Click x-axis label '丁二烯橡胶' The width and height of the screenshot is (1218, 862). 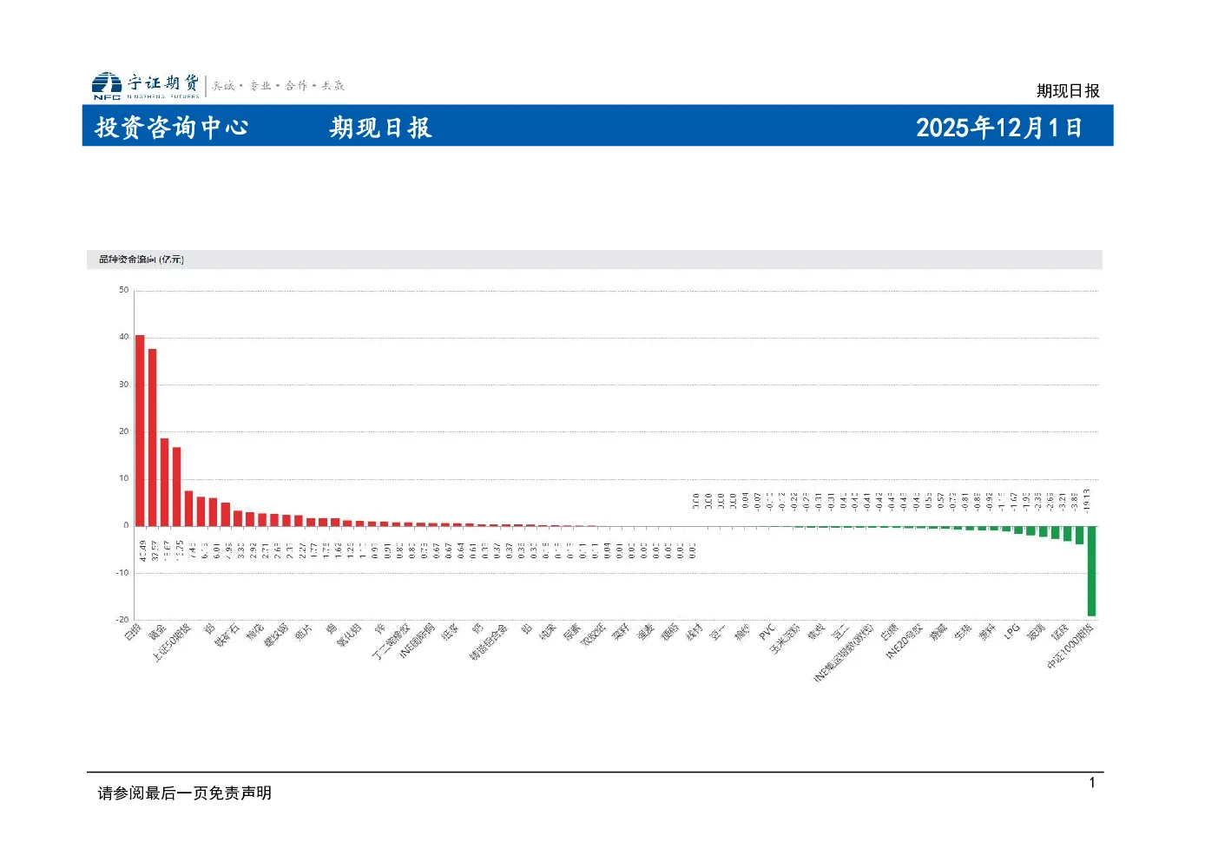pos(391,641)
